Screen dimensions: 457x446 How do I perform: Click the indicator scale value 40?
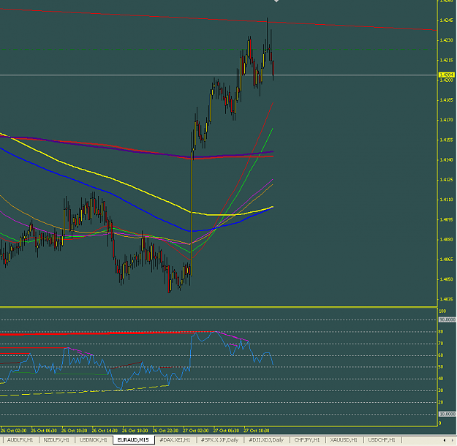[x=441, y=379]
